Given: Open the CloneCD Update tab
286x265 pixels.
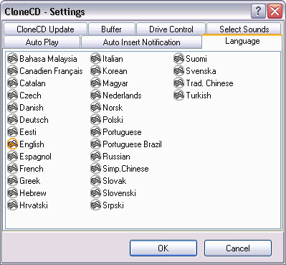Looking at the screenshot, I should 45,29.
